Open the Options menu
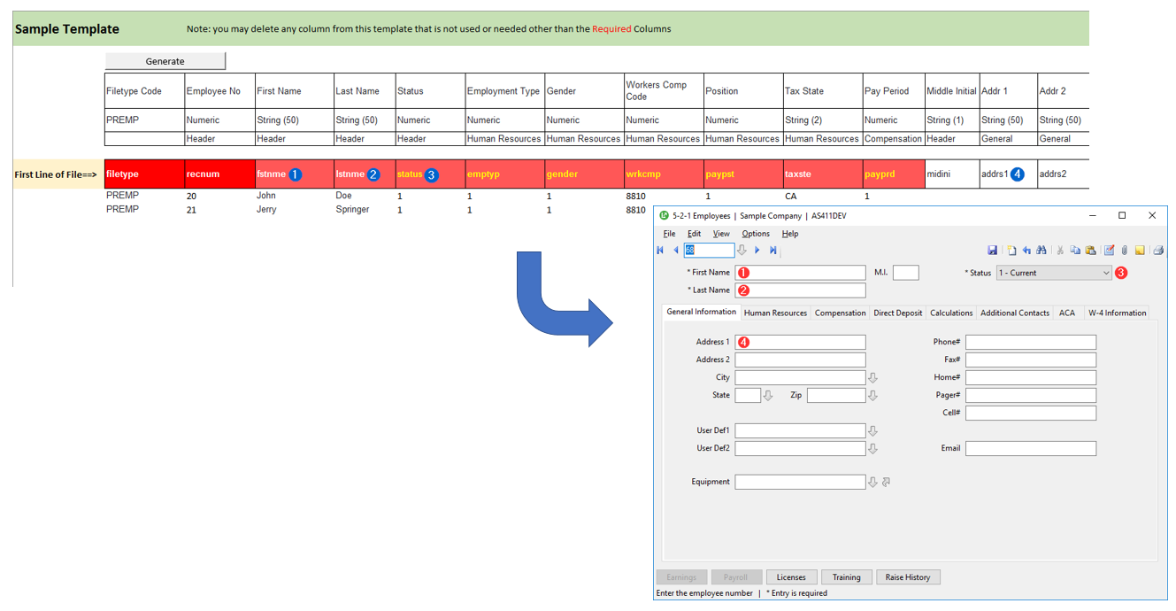1176x611 pixels. pyautogui.click(x=755, y=234)
